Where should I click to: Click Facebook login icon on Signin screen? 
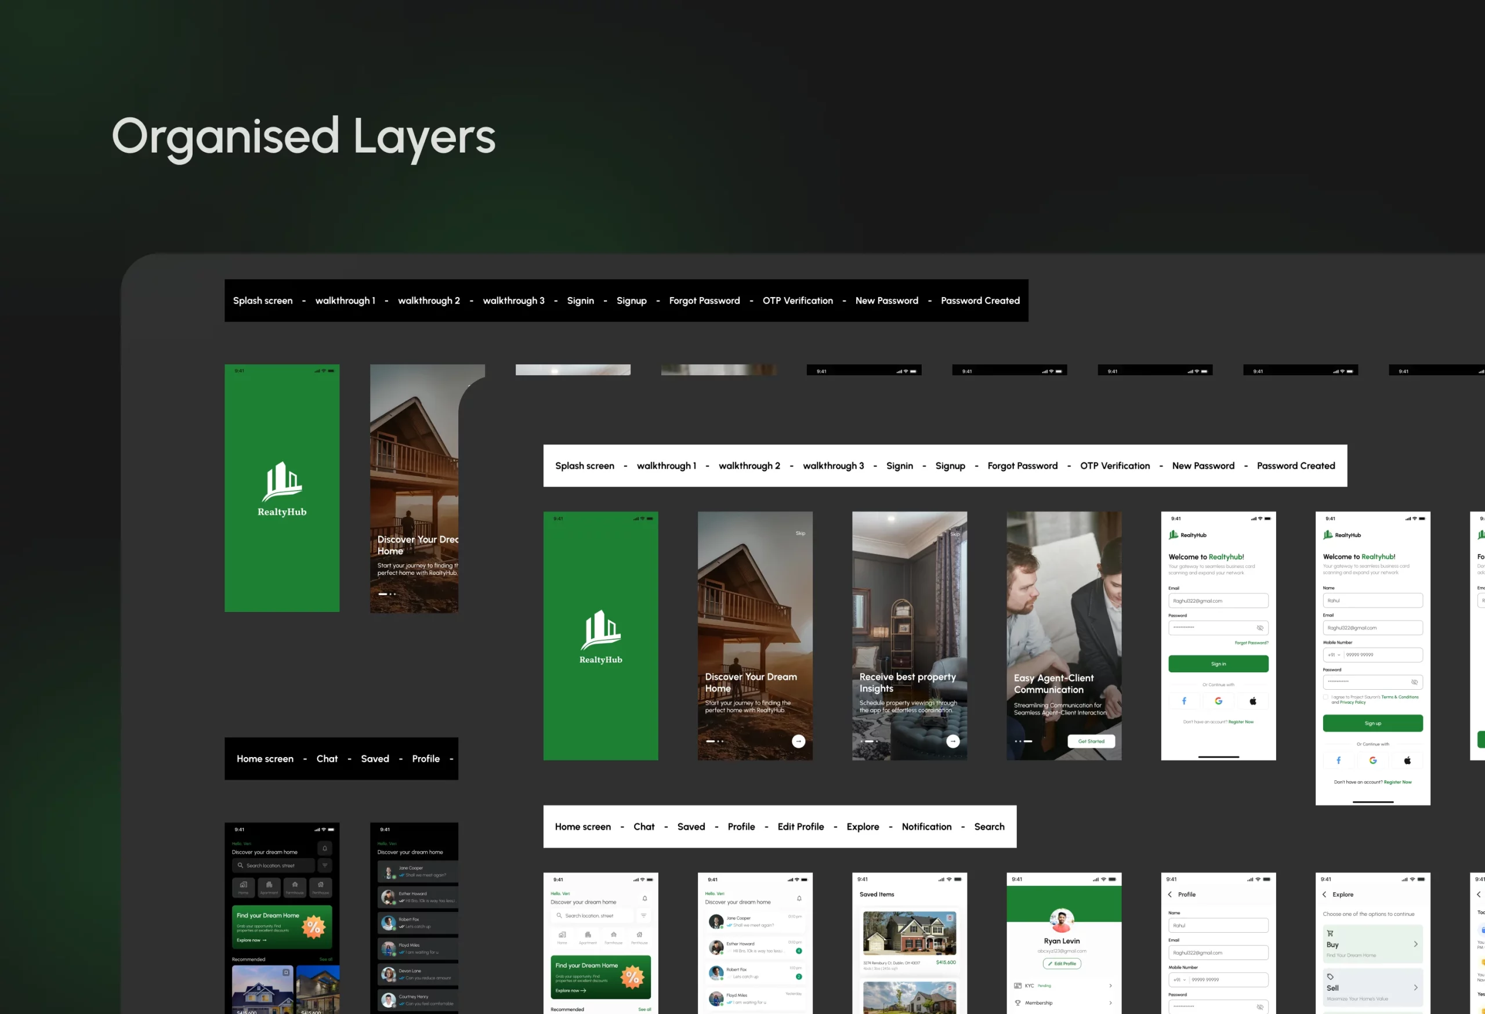point(1184,701)
